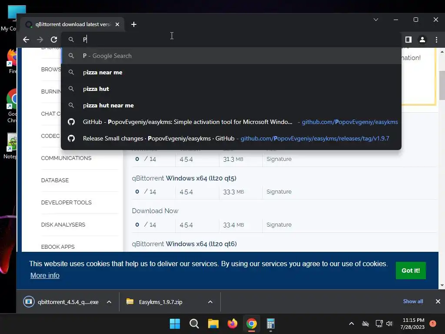
Task: Close the qBittorrent download tab
Action: 117,24
